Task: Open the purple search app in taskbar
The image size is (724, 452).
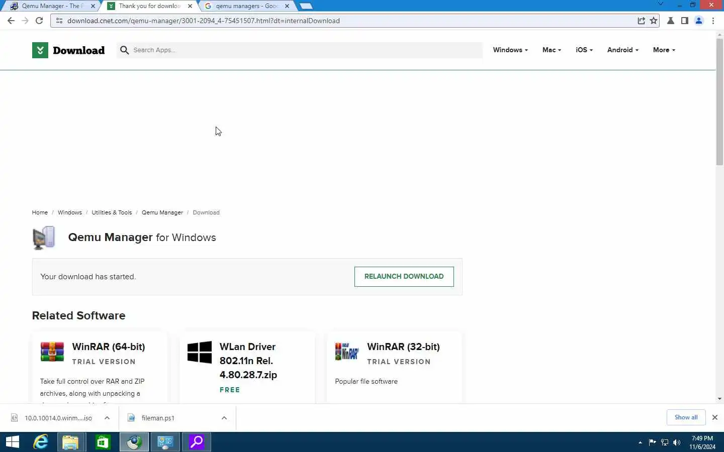Action: coord(197,442)
